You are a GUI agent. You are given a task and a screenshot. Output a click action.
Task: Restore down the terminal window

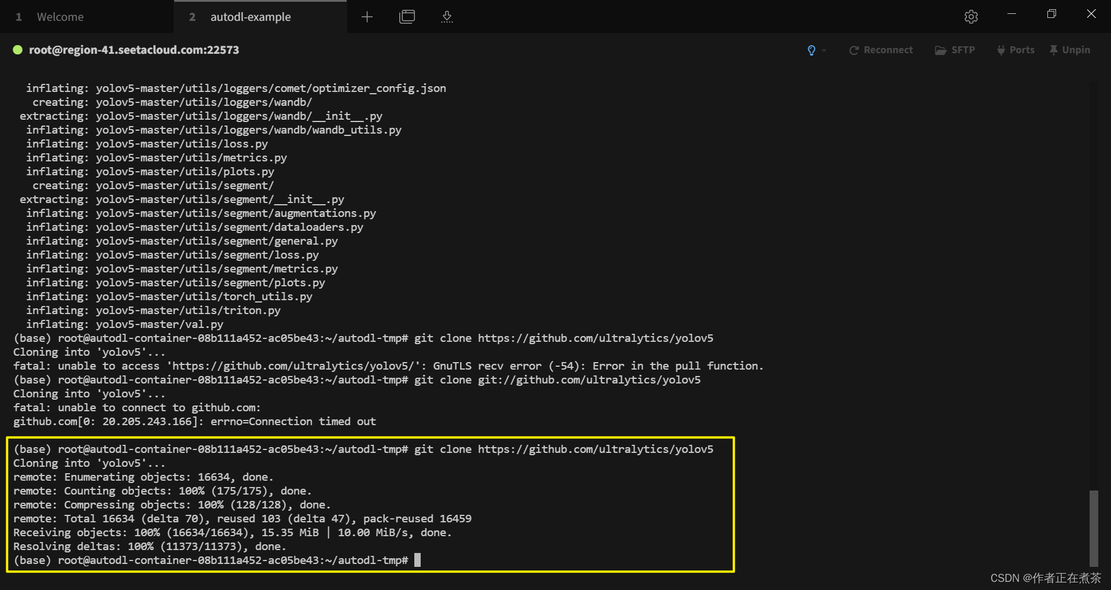pyautogui.click(x=1051, y=14)
